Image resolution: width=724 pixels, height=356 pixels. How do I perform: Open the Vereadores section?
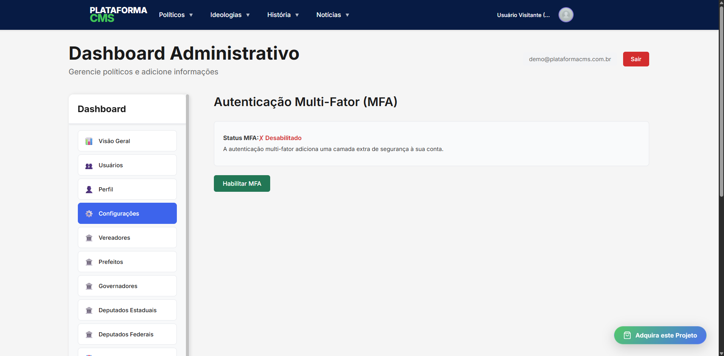pos(127,237)
